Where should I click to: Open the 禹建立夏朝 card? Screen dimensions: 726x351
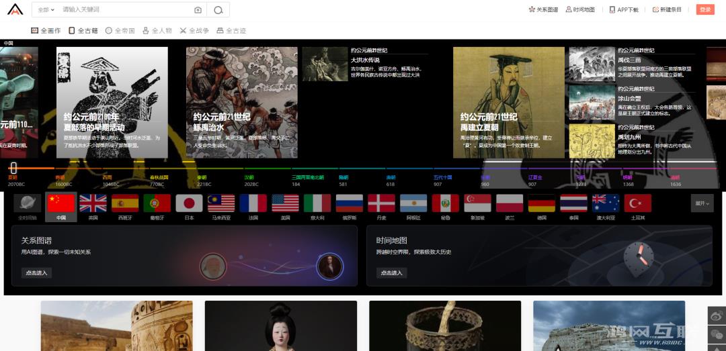coord(509,103)
